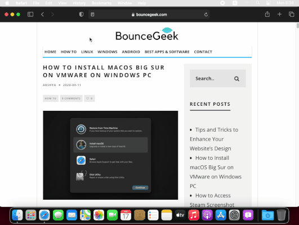299x225 pixels.
Task: Open the CONTACT nav link
Action: tap(203, 52)
